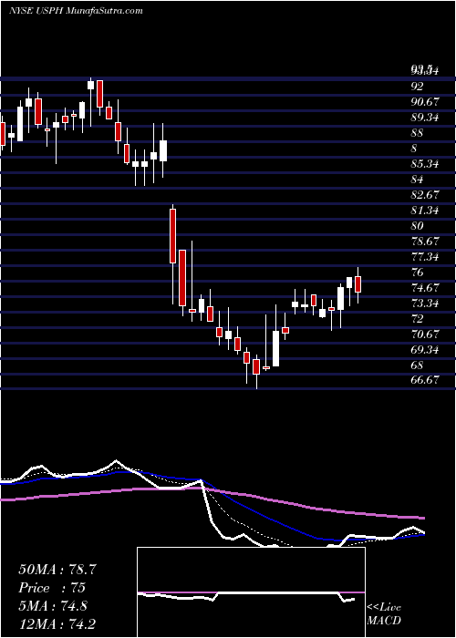Viewport: 456px width, 638px height.
Task: Click the 68 price axis label
Action: click(x=417, y=365)
